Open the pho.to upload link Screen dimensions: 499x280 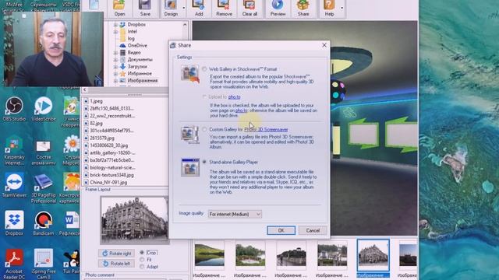[234, 96]
